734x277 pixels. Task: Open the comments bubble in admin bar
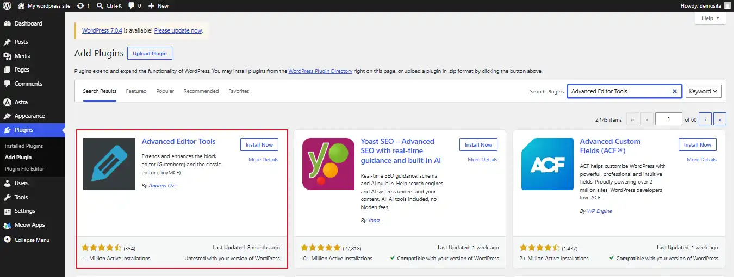tap(134, 5)
